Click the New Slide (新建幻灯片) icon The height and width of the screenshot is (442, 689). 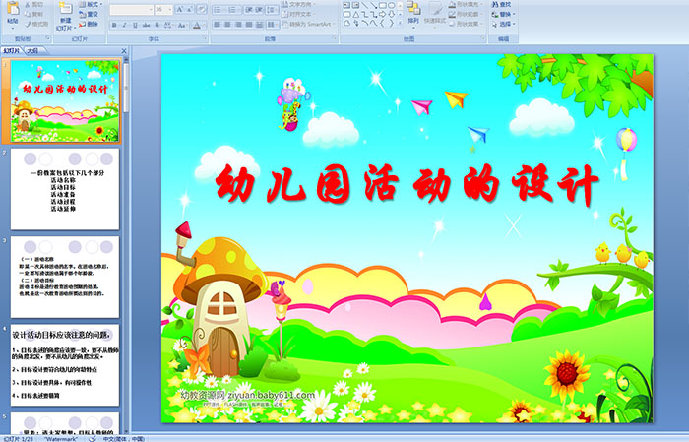[x=66, y=9]
